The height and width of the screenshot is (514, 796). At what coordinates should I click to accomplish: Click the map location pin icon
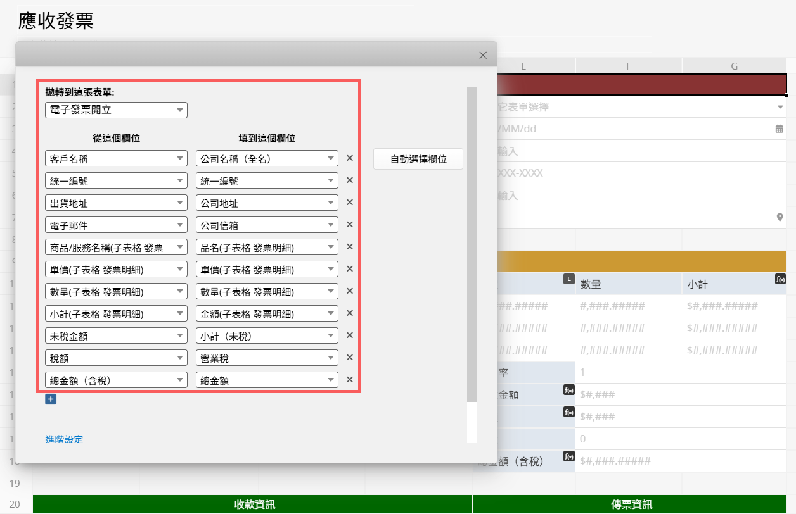click(x=780, y=218)
